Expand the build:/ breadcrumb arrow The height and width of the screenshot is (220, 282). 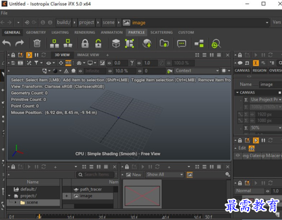tap(75, 23)
